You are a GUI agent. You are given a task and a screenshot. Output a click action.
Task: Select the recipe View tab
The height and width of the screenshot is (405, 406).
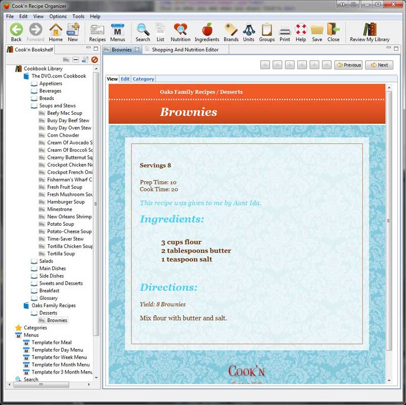click(x=112, y=79)
